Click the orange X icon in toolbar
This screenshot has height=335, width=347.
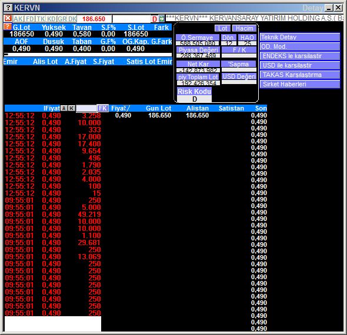(8, 18)
